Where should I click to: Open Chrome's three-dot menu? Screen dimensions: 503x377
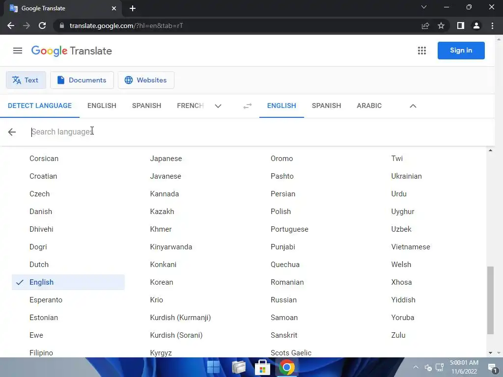point(492,26)
